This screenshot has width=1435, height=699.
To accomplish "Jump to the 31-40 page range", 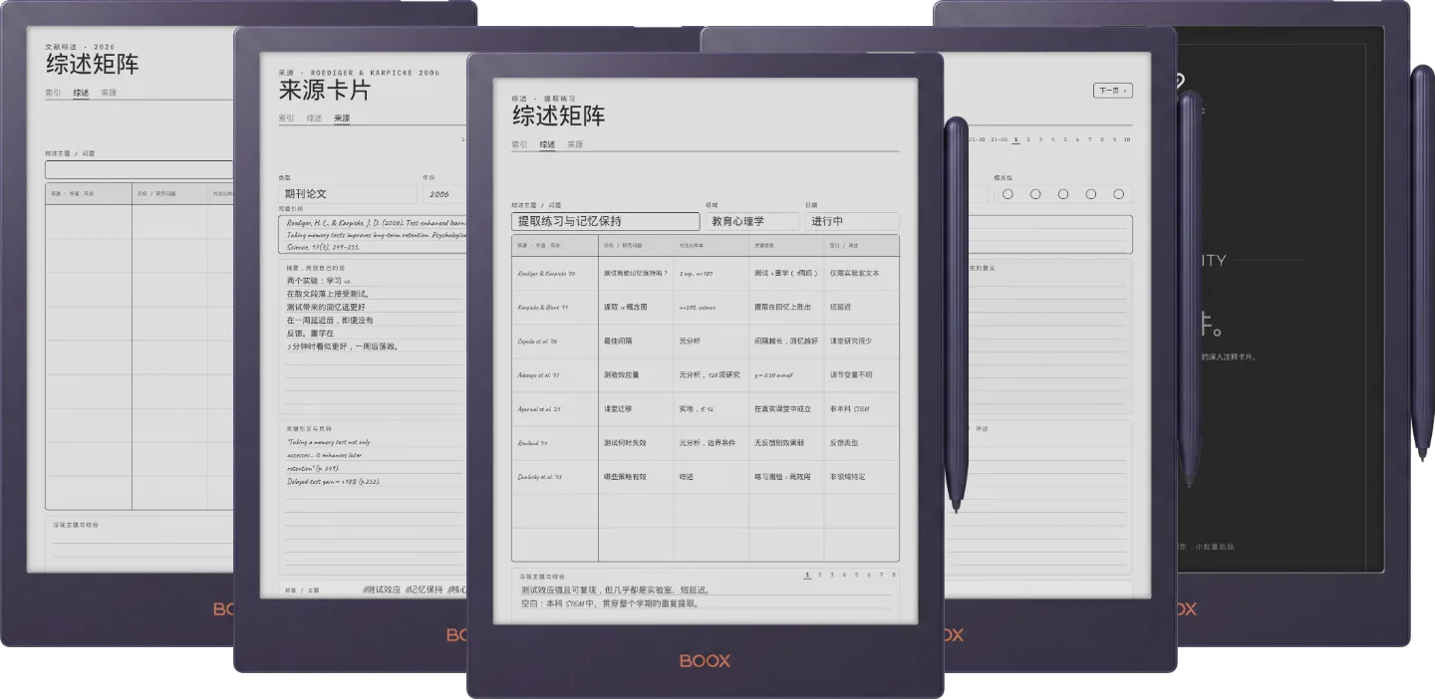I will (1000, 139).
